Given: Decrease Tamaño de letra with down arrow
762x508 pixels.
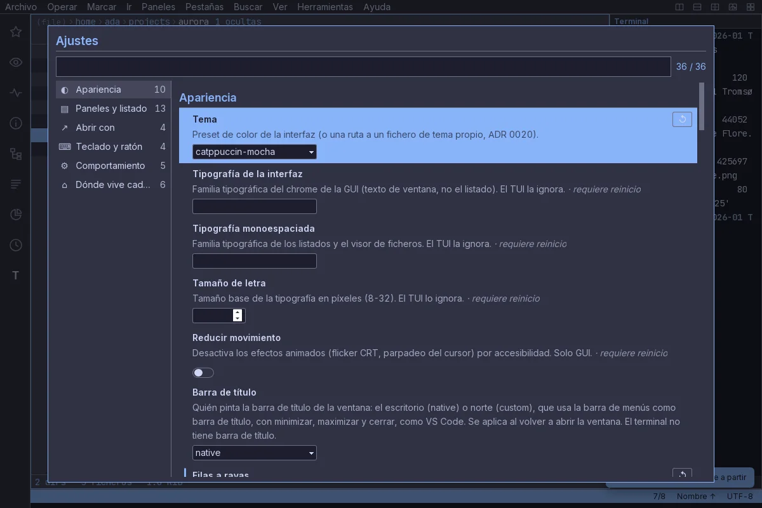Looking at the screenshot, I should pos(237,319).
